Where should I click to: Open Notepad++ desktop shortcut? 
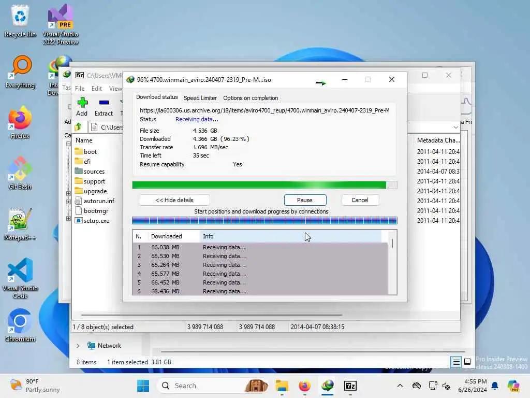tap(20, 224)
